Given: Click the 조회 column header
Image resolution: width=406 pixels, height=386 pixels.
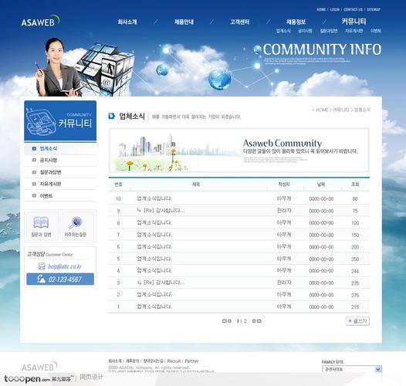Looking at the screenshot, I should pos(355,185).
